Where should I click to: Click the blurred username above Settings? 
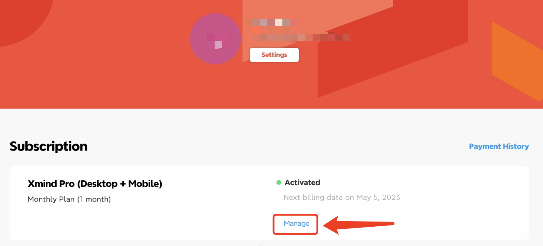pyautogui.click(x=271, y=22)
